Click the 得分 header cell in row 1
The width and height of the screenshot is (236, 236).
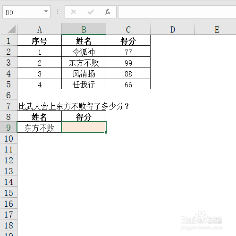(128, 41)
